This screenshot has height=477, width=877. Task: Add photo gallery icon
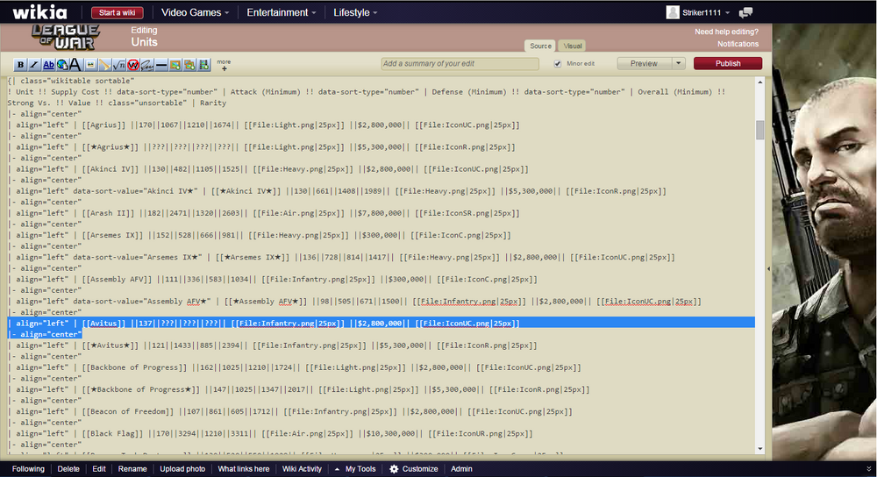tap(189, 65)
